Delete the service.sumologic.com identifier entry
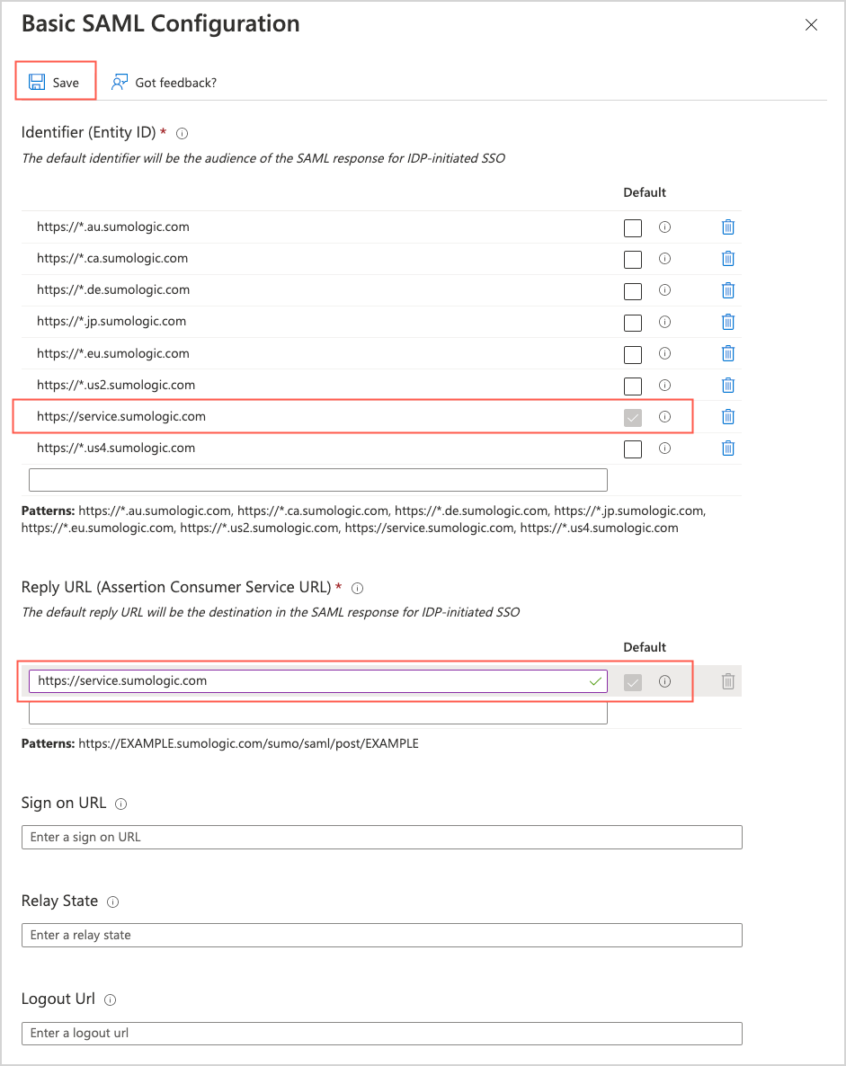Image resolution: width=846 pixels, height=1066 pixels. 728,417
